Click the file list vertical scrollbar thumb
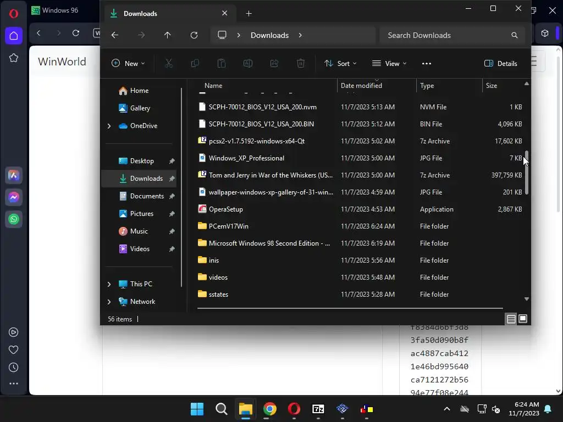This screenshot has width=563, height=422. pyautogui.click(x=526, y=173)
